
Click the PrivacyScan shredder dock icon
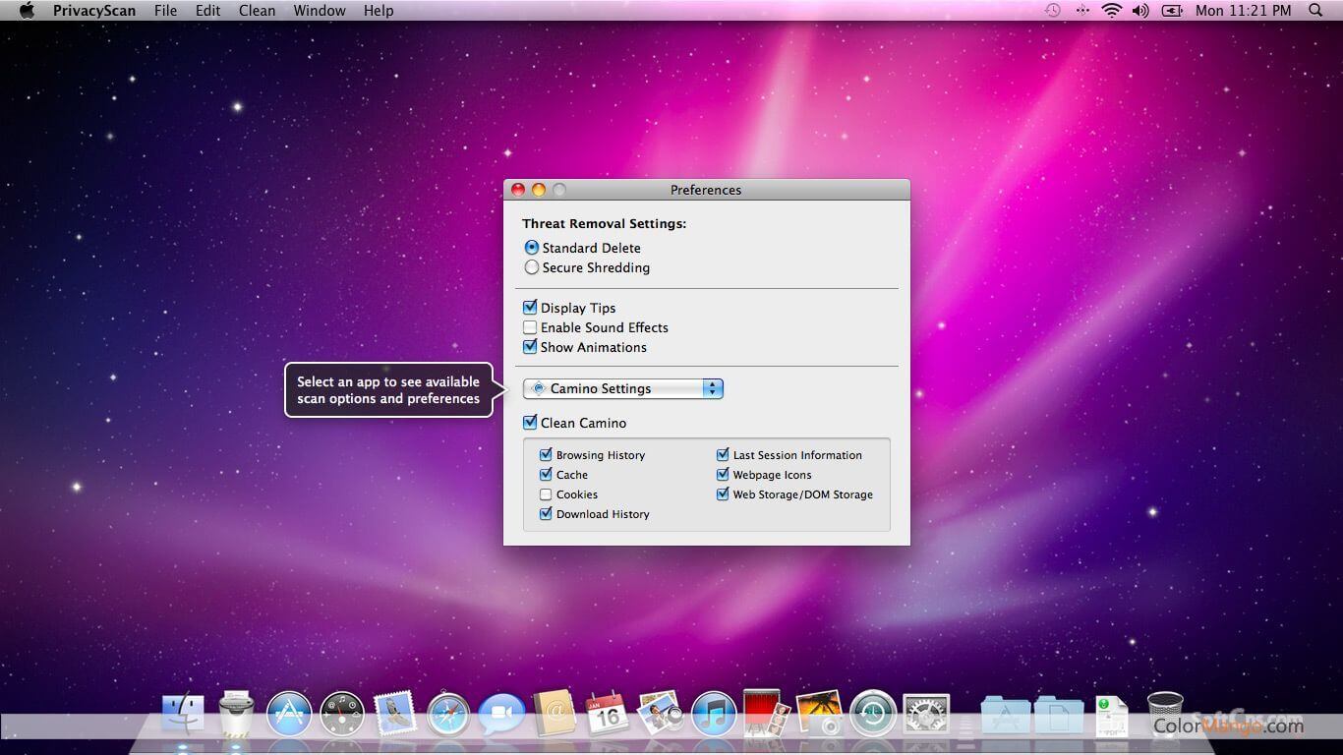pyautogui.click(x=236, y=714)
